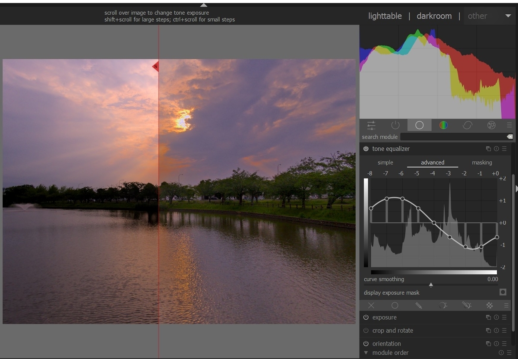This screenshot has width=518, height=359.
Task: Clear the search module field
Action: tap(510, 137)
